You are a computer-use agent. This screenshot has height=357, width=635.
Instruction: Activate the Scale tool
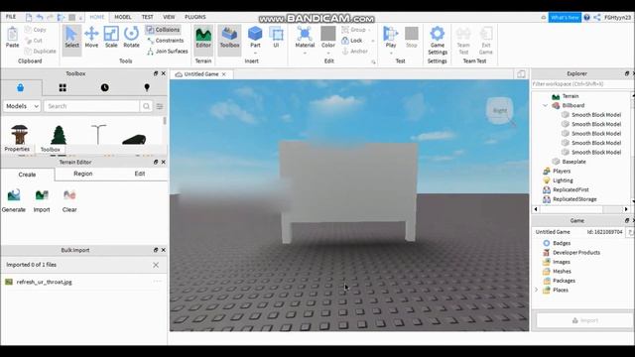(111, 38)
